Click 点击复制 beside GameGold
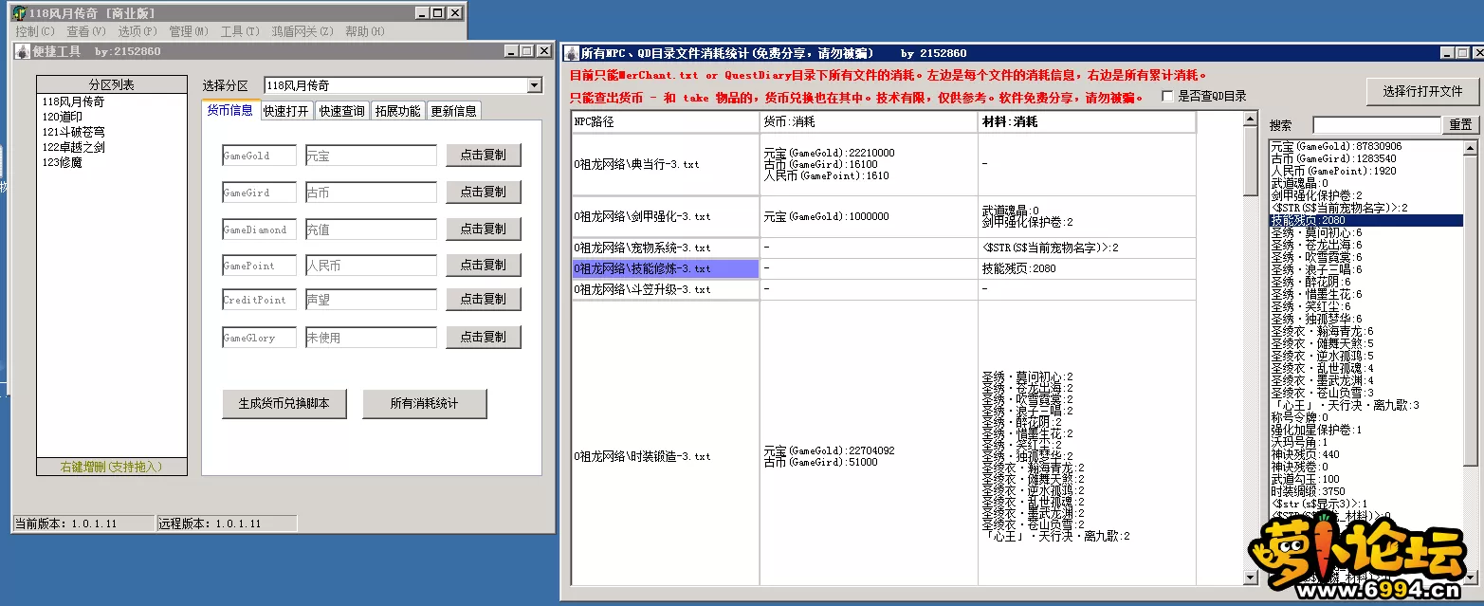The height and width of the screenshot is (606, 1484). tap(484, 155)
